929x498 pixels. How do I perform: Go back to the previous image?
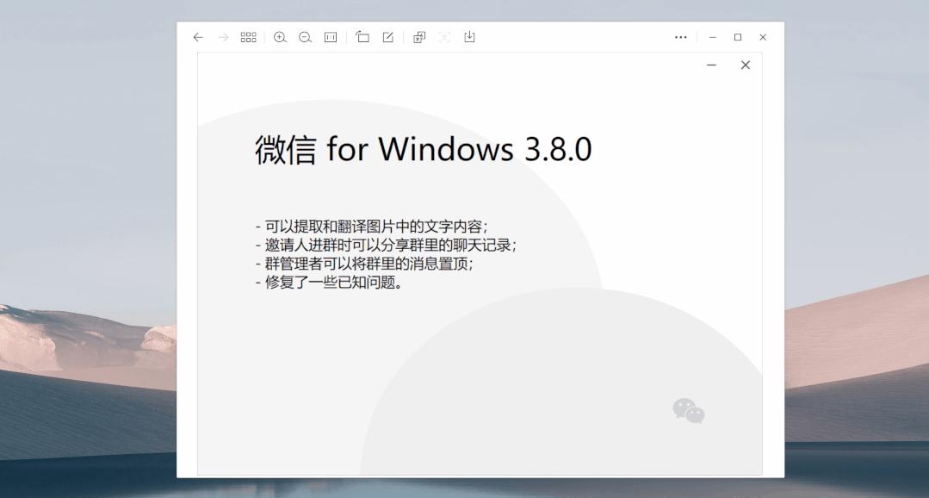(x=198, y=37)
